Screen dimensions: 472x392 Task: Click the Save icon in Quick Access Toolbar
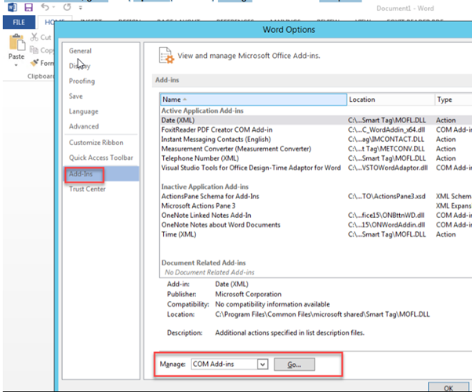point(28,7)
